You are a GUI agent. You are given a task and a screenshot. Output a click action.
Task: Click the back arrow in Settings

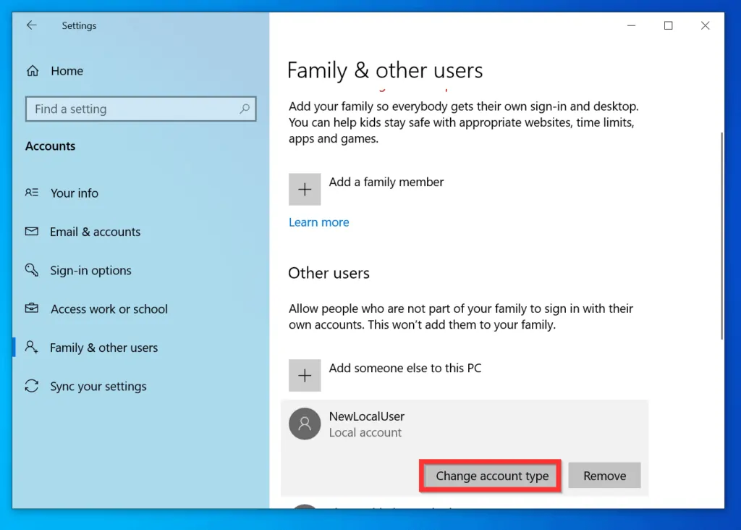point(32,25)
